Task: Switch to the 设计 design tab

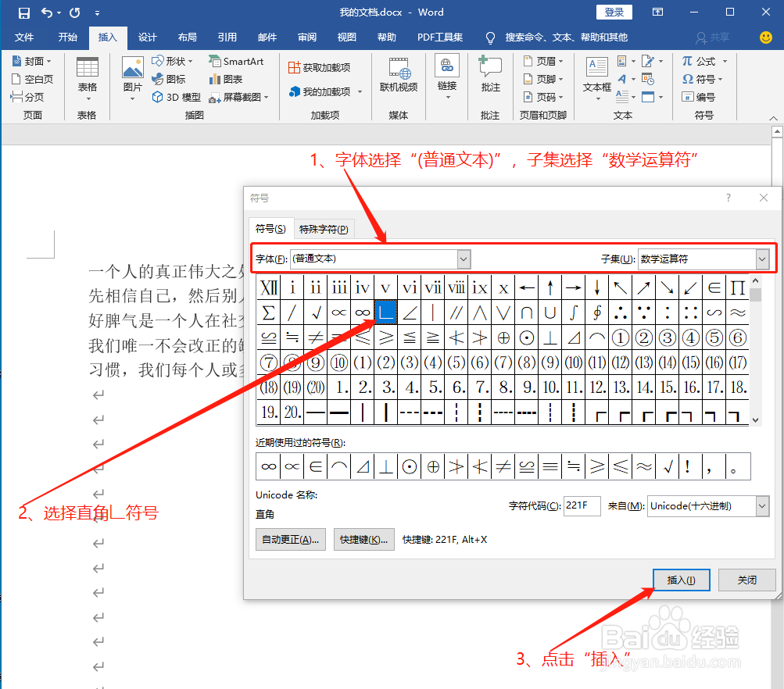Action: 148,37
